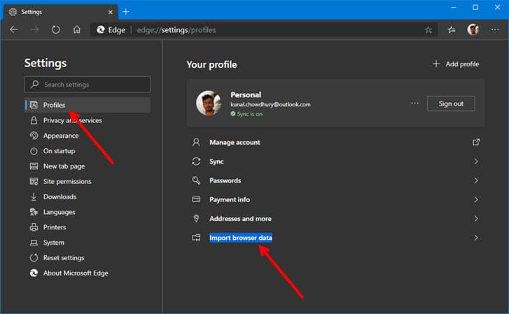Expand the Import browser data chevron

[476, 238]
